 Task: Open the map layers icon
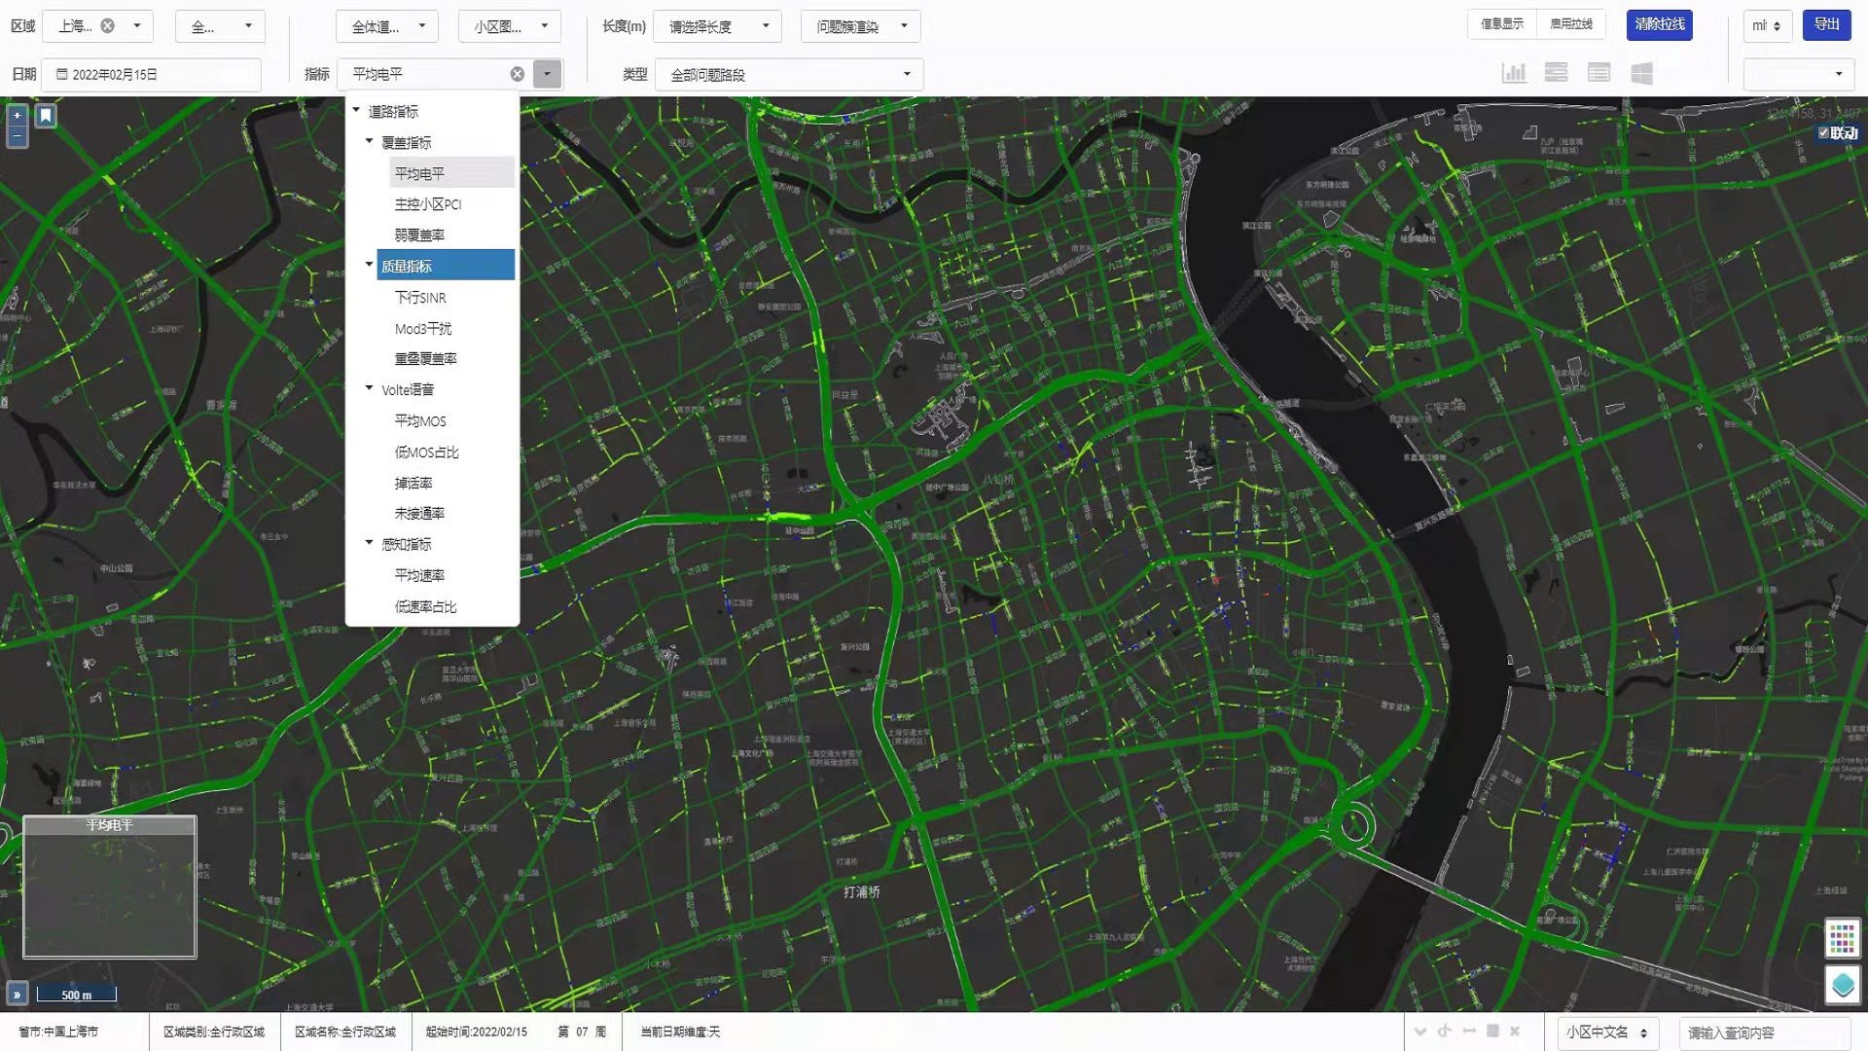pyautogui.click(x=1842, y=985)
